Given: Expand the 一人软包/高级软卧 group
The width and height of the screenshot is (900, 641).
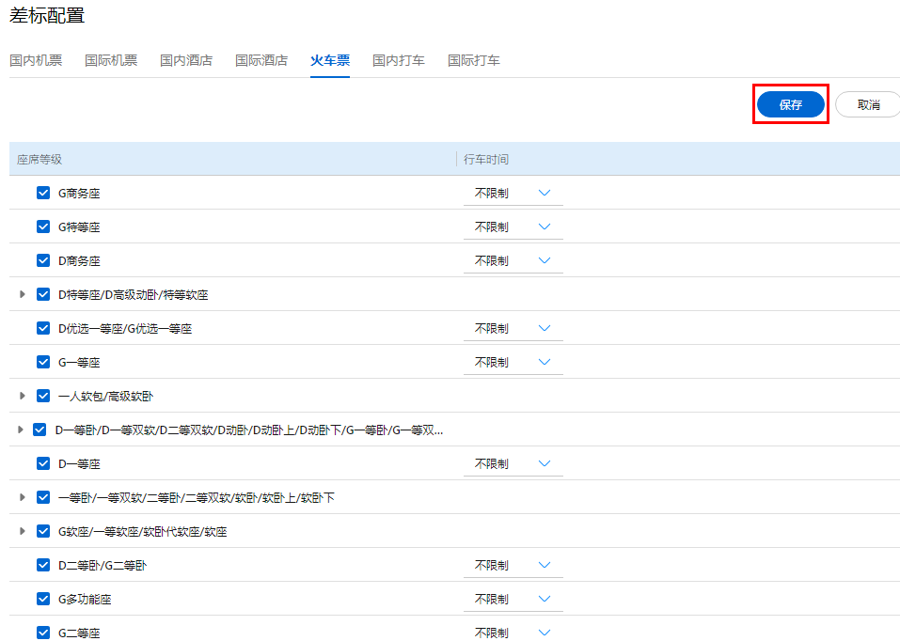Looking at the screenshot, I should click(x=23, y=396).
